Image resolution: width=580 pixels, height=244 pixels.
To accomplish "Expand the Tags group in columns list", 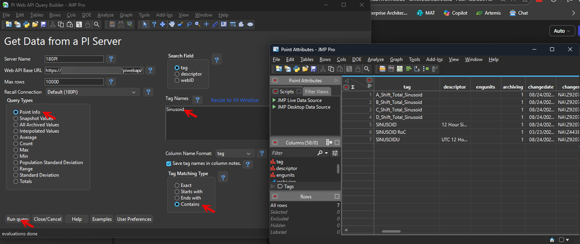I will (273, 186).
